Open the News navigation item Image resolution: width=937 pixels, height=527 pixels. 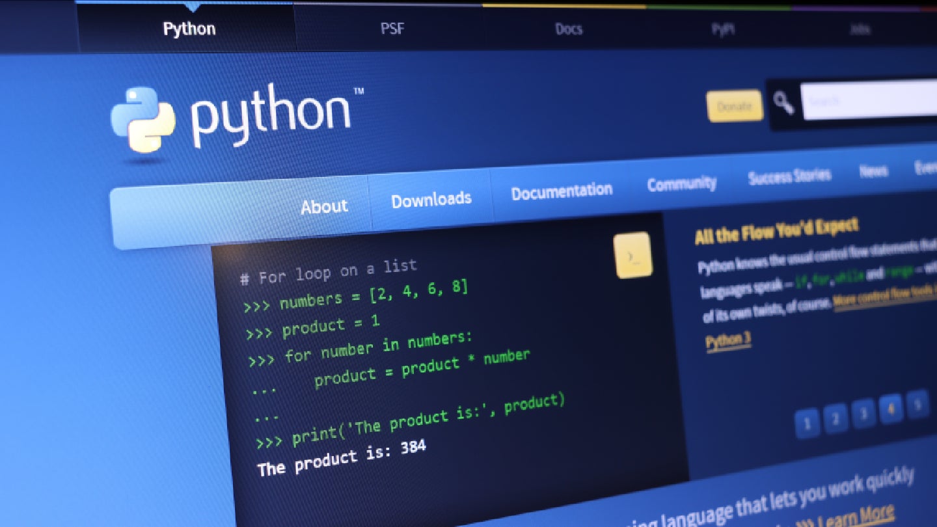coord(873,170)
